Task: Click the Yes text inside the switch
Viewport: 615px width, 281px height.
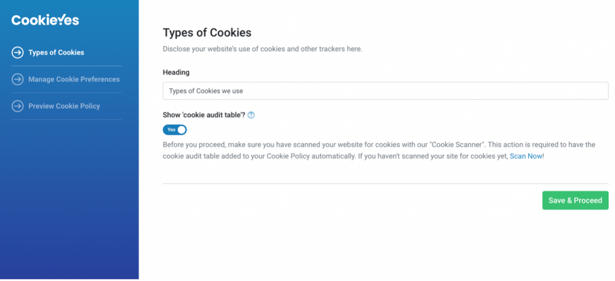Action: [171, 130]
